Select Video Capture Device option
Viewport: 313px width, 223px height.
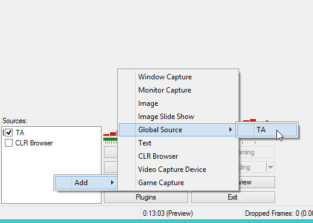[x=178, y=170]
